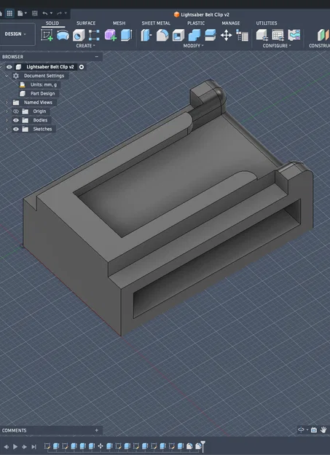The height and width of the screenshot is (455, 330).
Task: Click the File document icon
Action: point(20,13)
